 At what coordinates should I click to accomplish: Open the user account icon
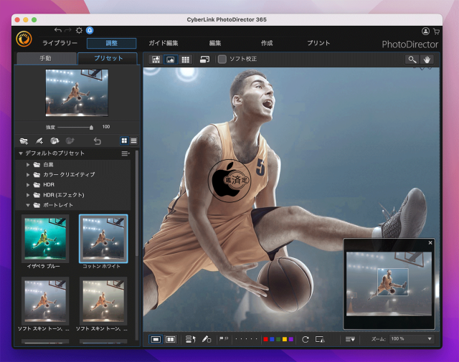pos(425,32)
